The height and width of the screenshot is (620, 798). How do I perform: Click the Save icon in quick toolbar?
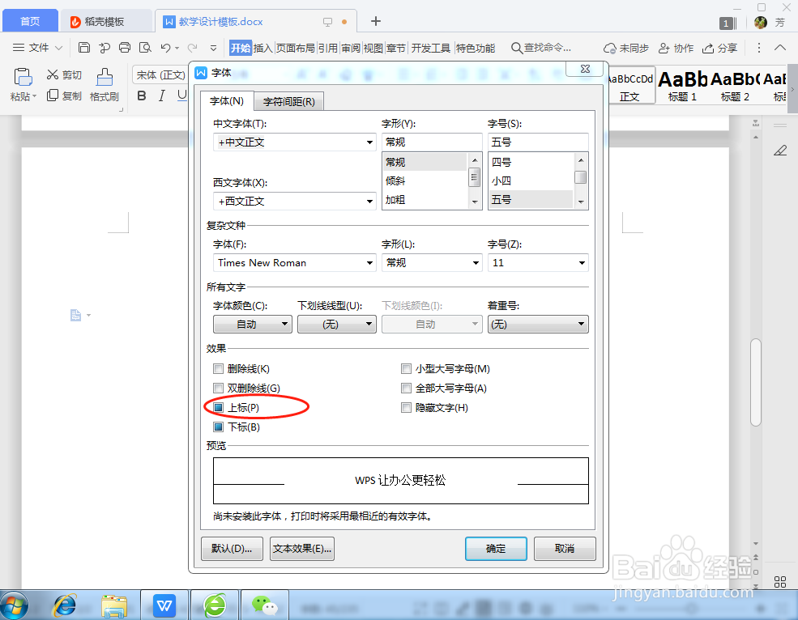(x=84, y=48)
